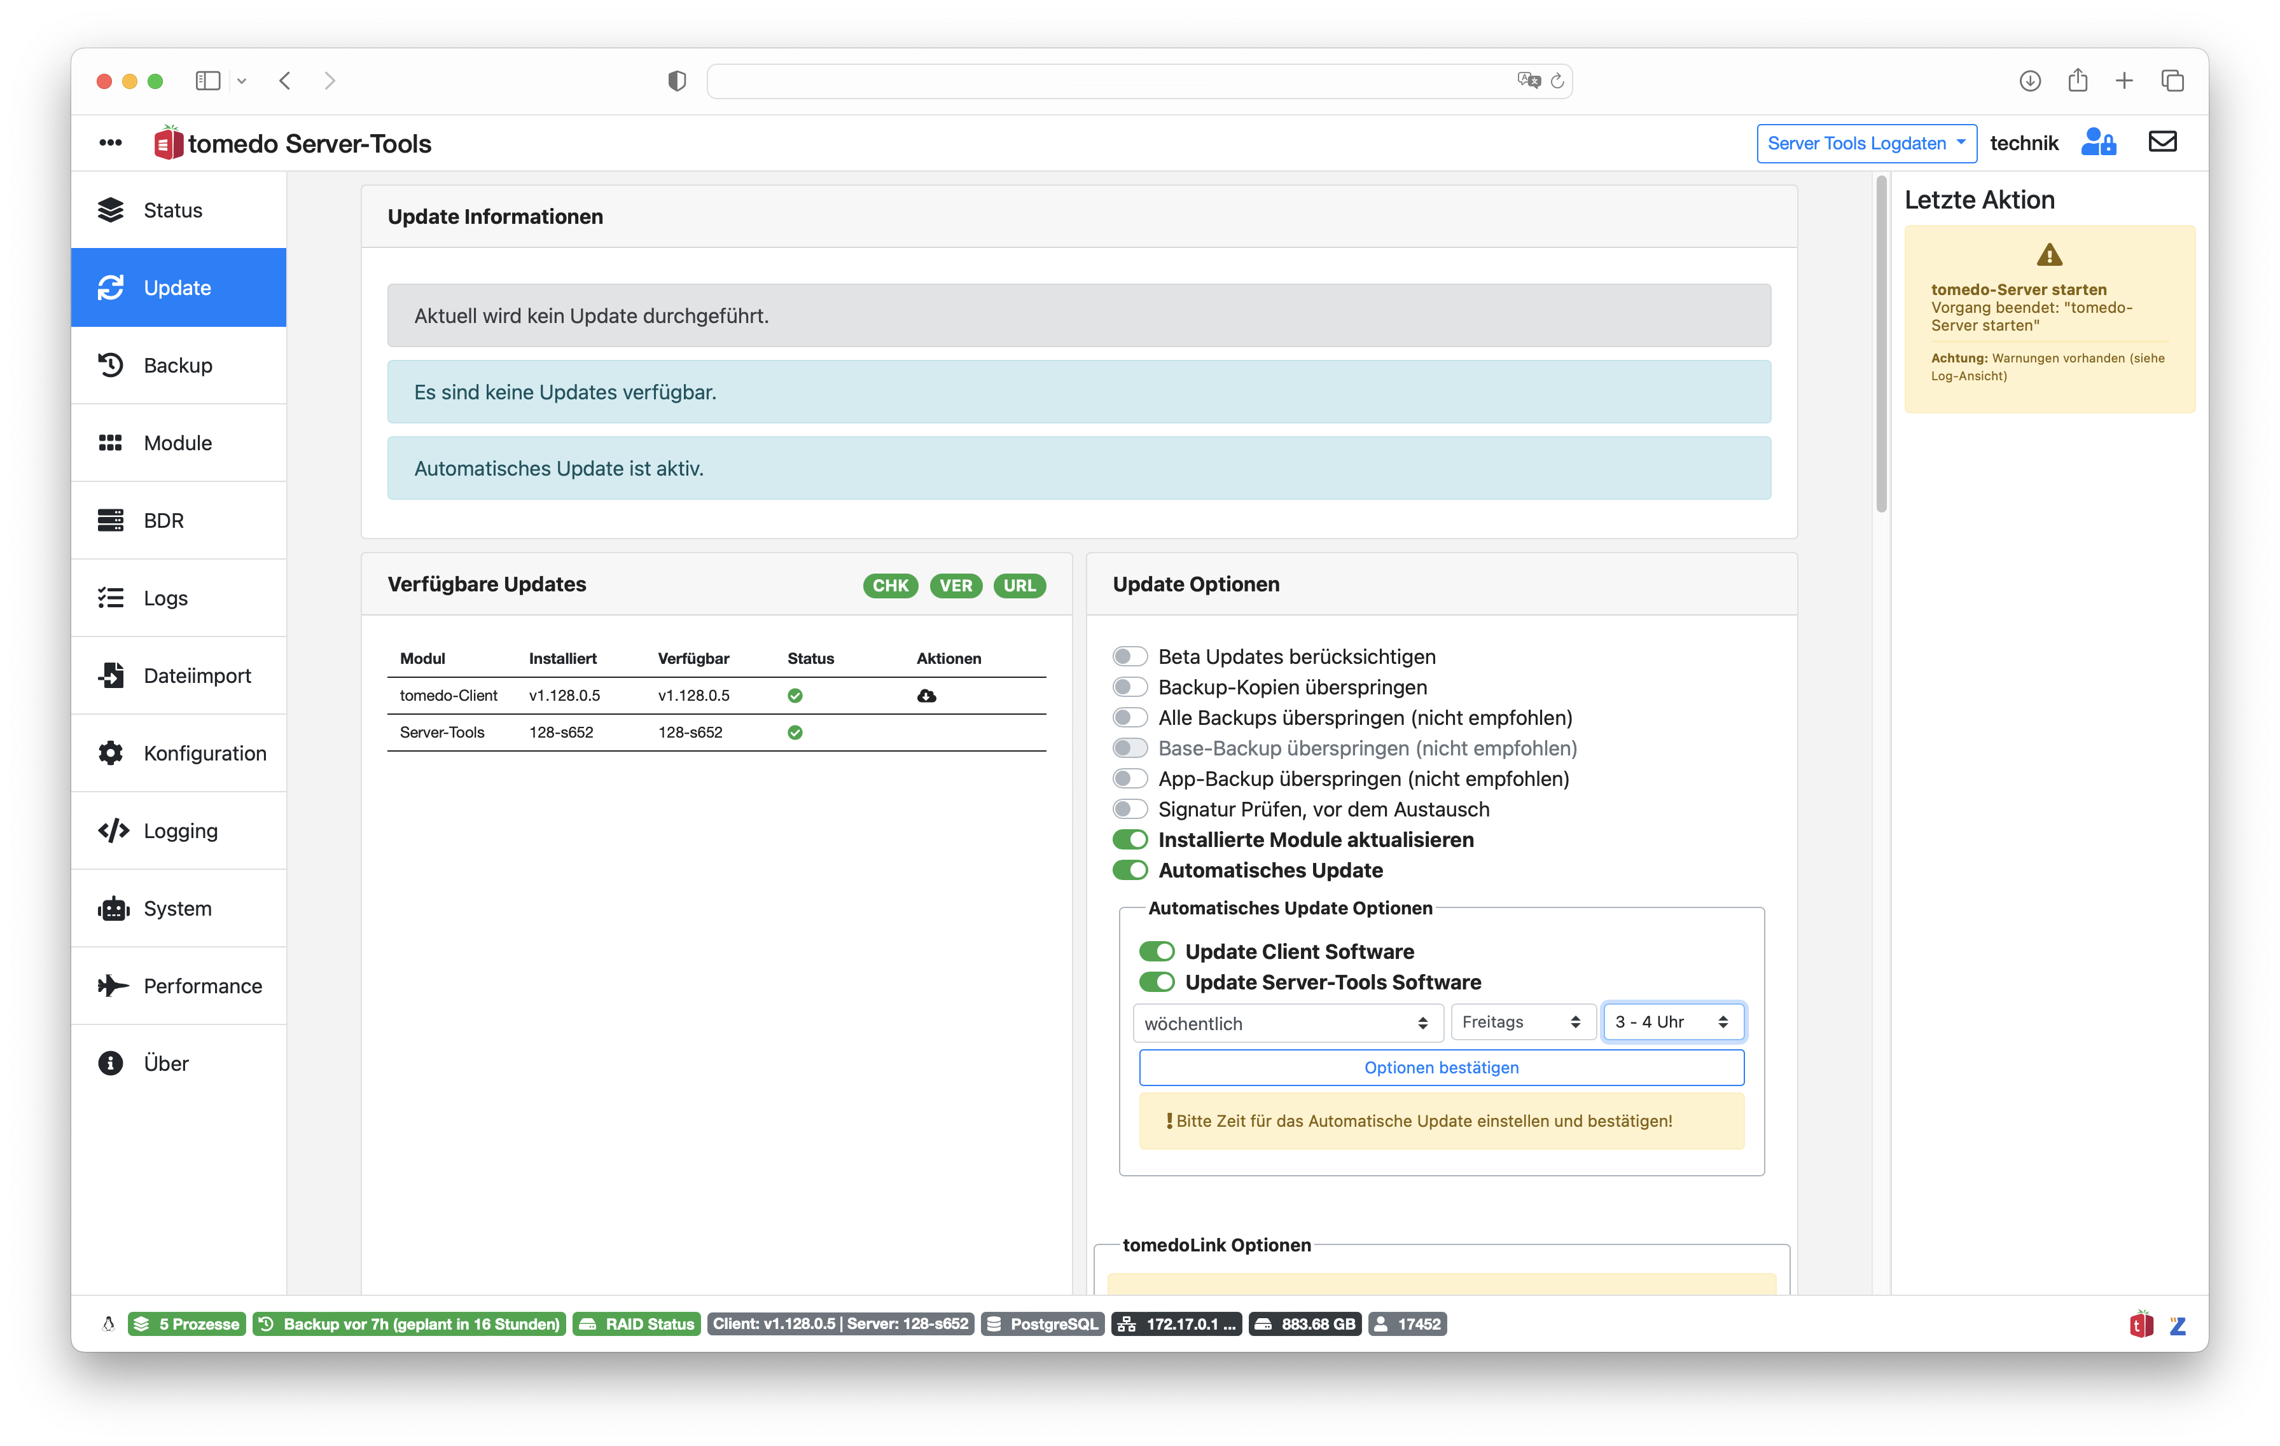Go back with Safari back arrow
This screenshot has height=1446, width=2280.
285,81
